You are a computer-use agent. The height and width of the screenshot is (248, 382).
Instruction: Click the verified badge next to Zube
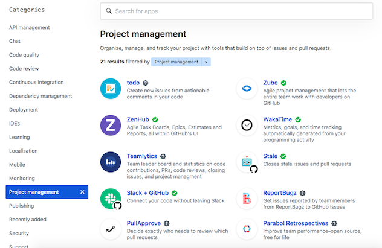point(283,83)
